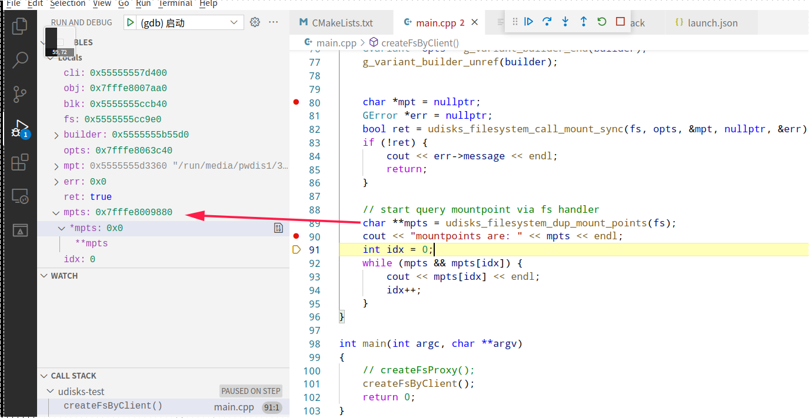Open the Help menu
This screenshot has width=809, height=418.
point(208,3)
